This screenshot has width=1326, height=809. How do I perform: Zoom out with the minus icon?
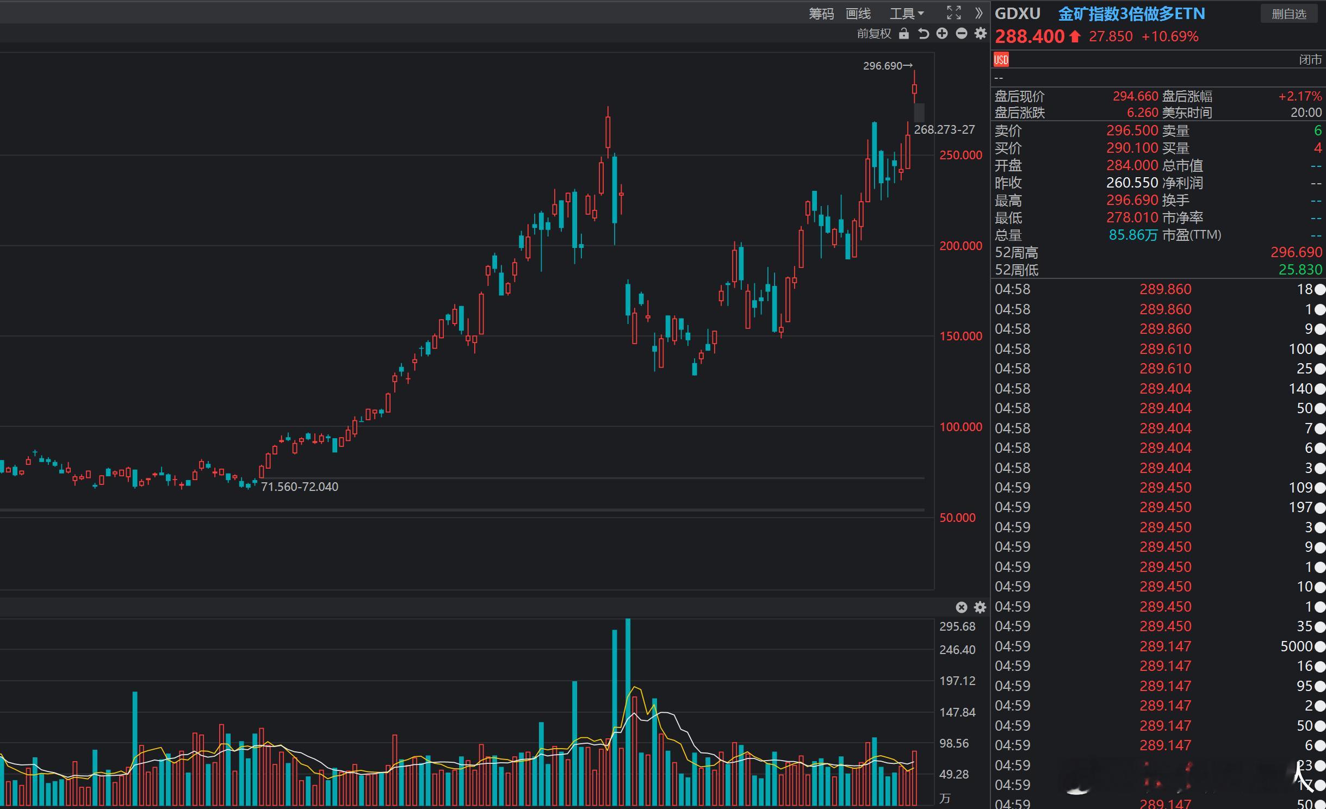961,34
